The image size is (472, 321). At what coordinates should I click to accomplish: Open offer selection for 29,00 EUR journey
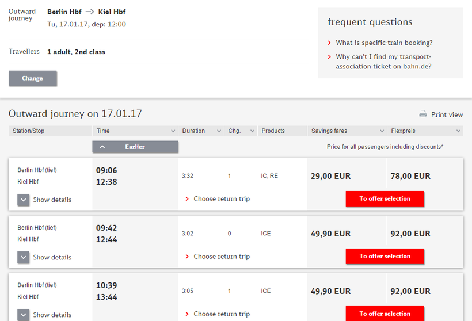[x=385, y=199]
